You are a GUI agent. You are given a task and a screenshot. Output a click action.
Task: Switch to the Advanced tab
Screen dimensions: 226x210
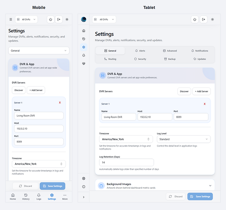170,51
